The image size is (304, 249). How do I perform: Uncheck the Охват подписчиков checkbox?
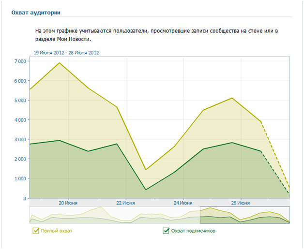(166, 231)
